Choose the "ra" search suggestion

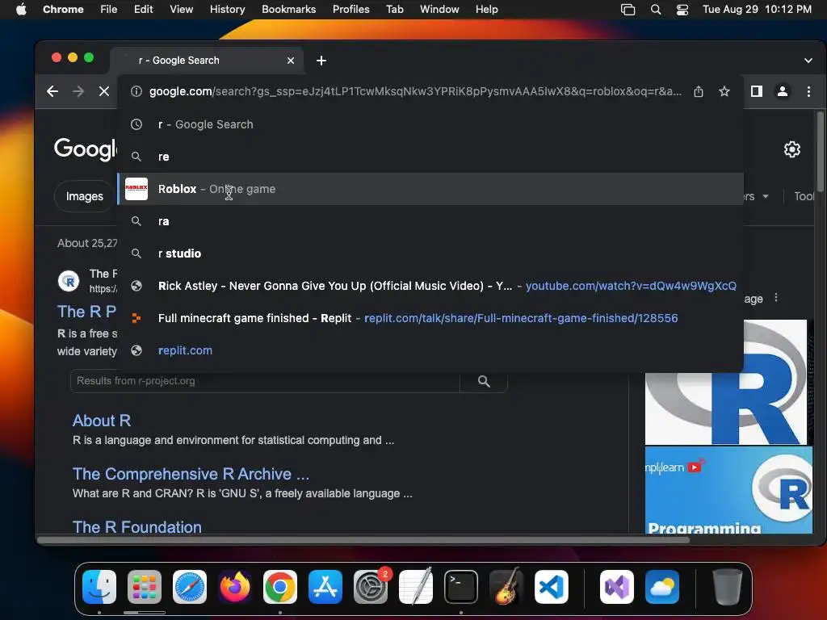(x=430, y=221)
